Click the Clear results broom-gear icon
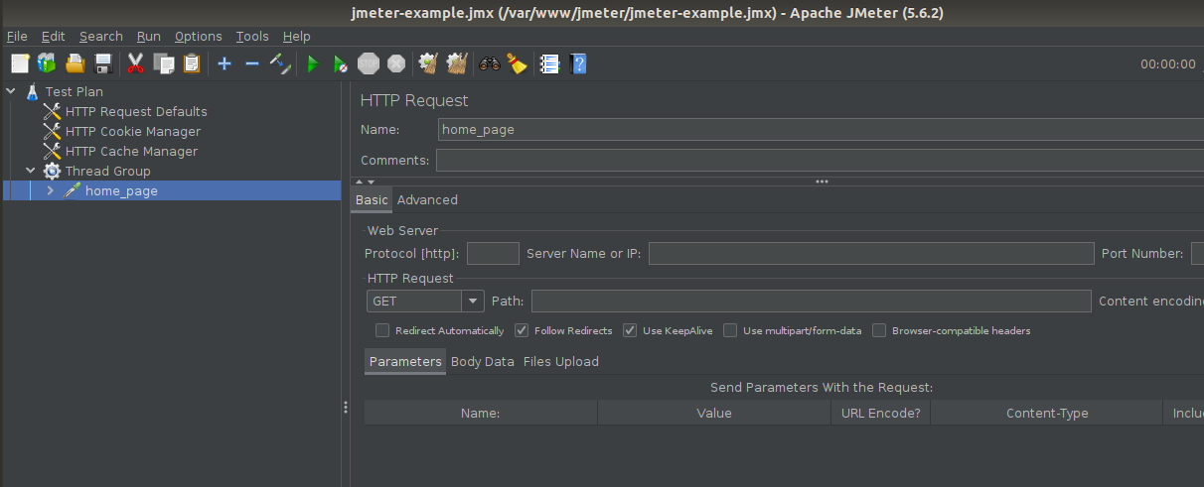Viewport: 1204px width, 487px height. [x=428, y=63]
